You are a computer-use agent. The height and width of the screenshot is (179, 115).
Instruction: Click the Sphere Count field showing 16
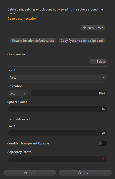click(x=57, y=109)
